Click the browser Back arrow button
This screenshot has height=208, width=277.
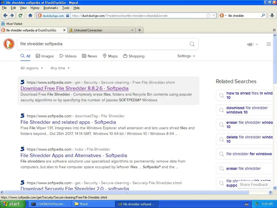point(5,15)
